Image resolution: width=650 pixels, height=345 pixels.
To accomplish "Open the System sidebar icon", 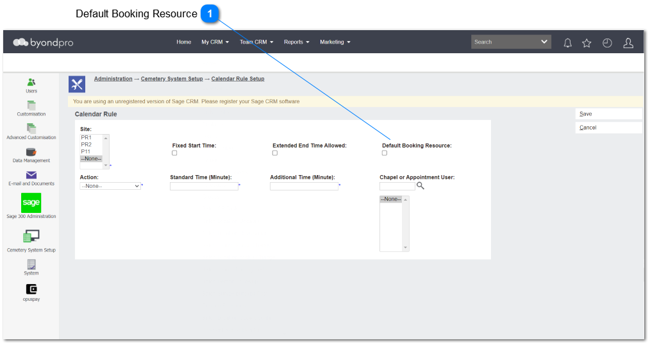I will click(31, 264).
